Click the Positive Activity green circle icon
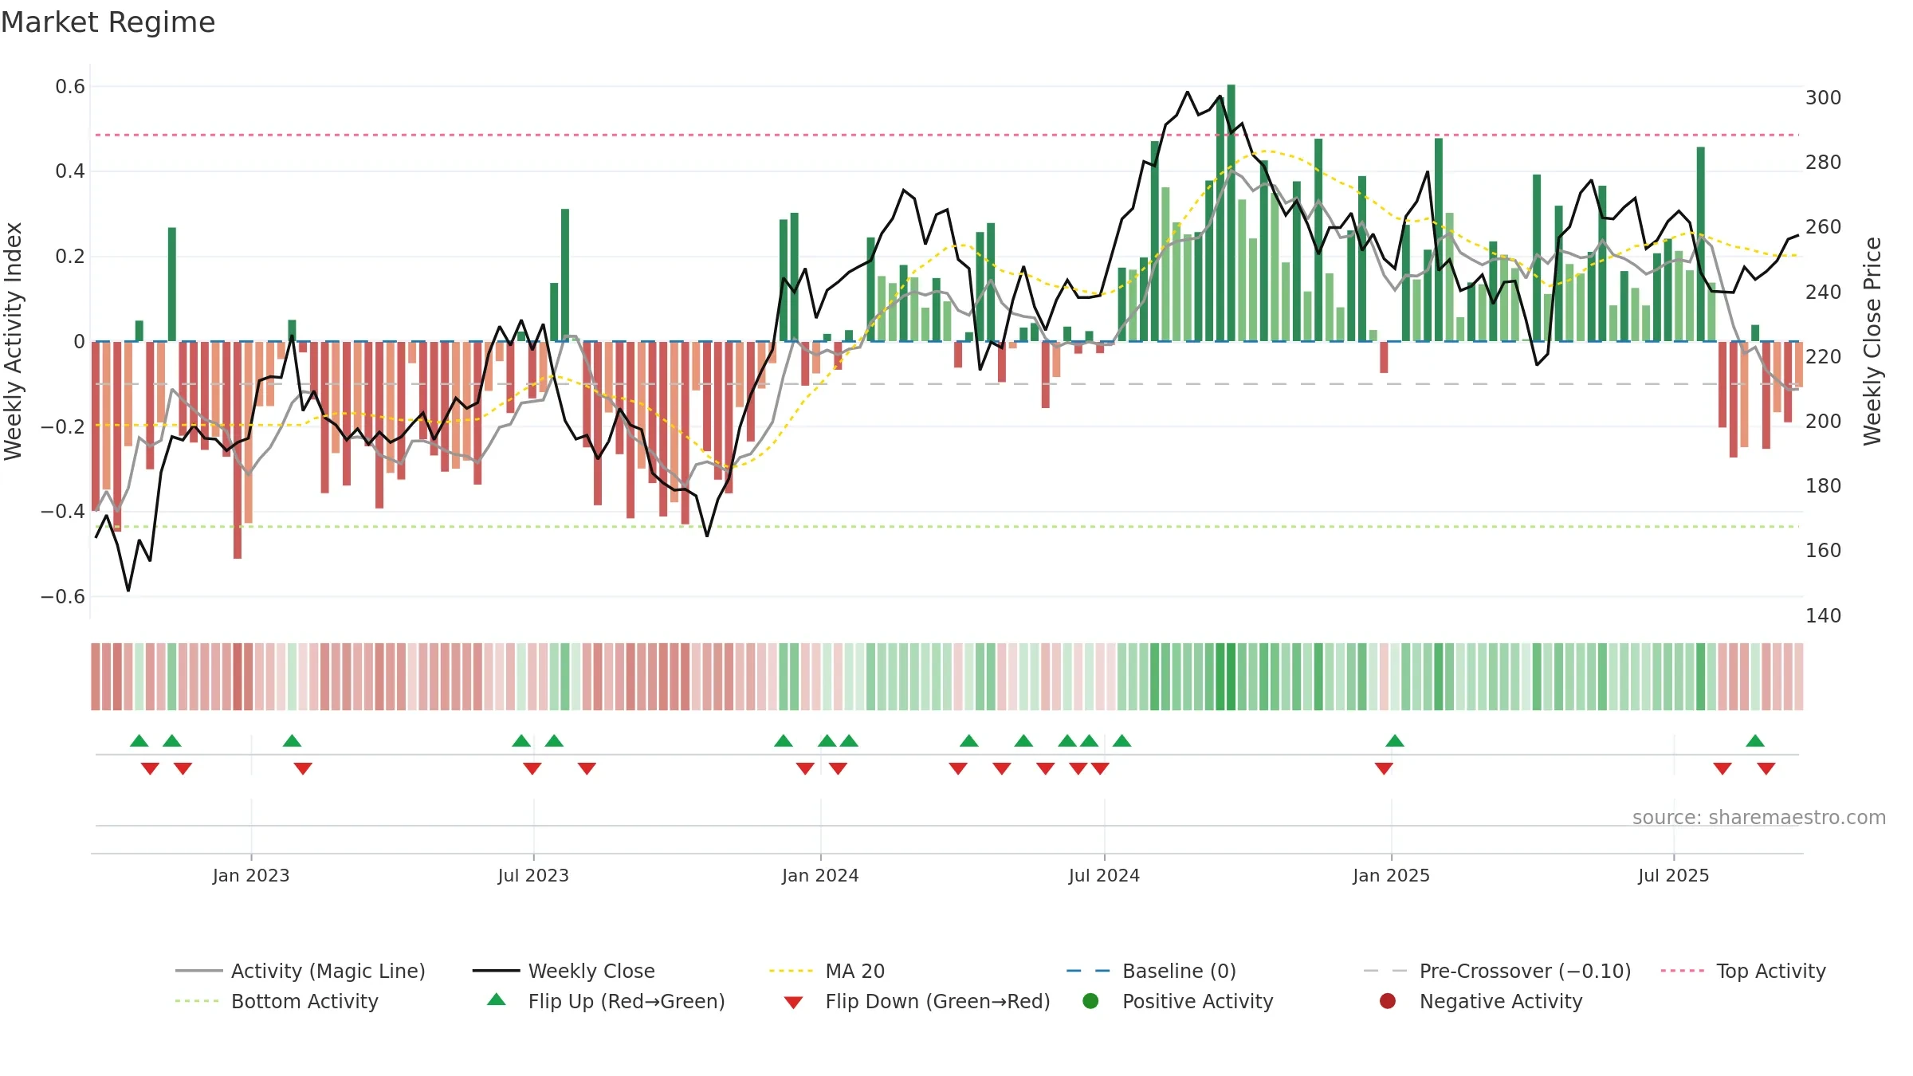This screenshot has height=1076, width=1913. coord(1091,1001)
